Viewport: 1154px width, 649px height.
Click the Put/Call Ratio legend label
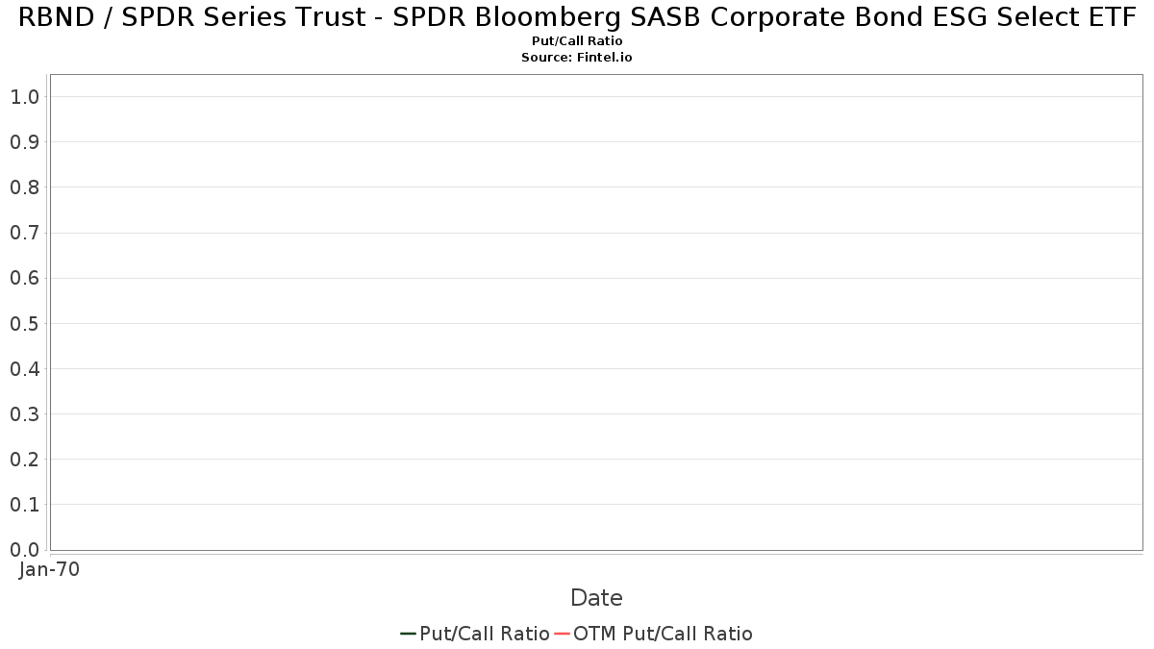click(x=485, y=634)
